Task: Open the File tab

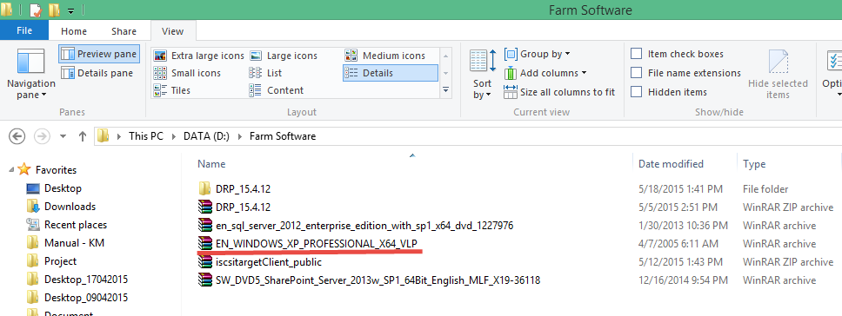Action: (x=24, y=30)
